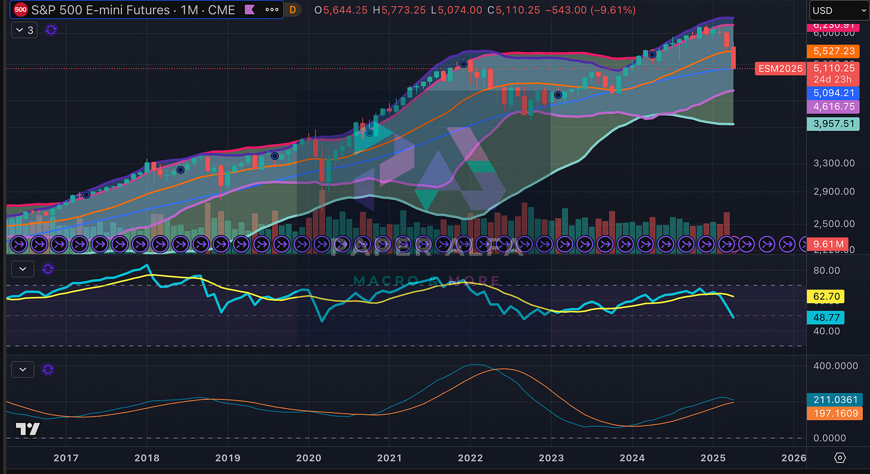Open symbol search via S&P 500 E-mini title
Image resolution: width=870 pixels, height=474 pixels.
(134, 10)
